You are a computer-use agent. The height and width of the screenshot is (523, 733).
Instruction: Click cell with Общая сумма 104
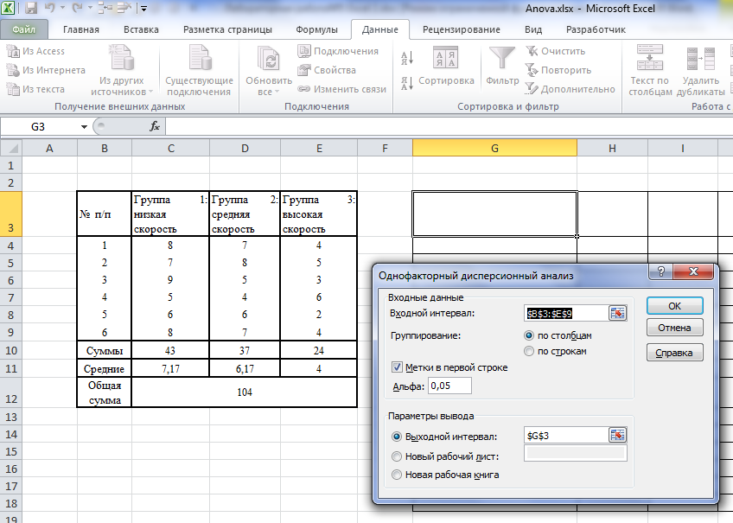pos(245,392)
